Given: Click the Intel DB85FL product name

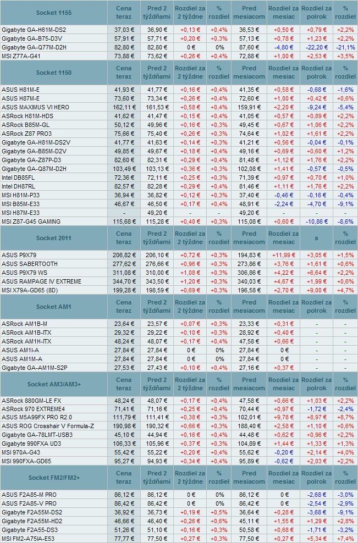Looking at the screenshot, I should 18,178.
